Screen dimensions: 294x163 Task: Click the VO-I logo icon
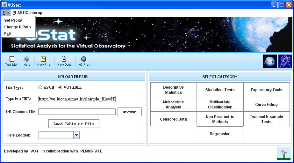tap(270, 62)
